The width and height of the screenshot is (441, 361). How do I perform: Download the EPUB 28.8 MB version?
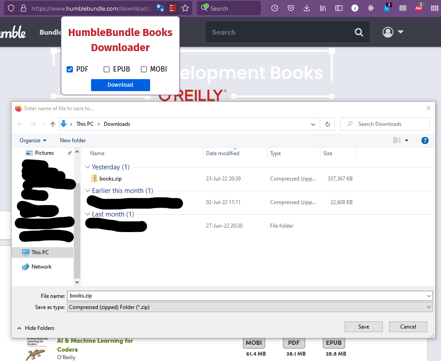click(x=334, y=343)
